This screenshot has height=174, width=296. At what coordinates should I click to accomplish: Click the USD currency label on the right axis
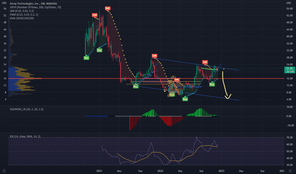pos(289,3)
